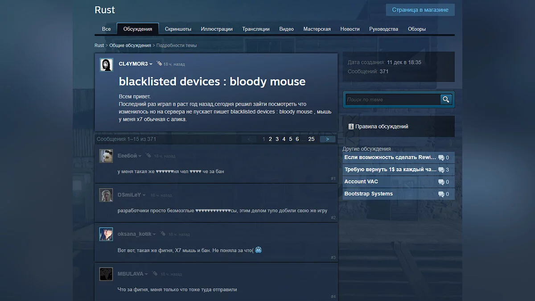Click the Rust page title
This screenshot has height=301, width=535.
coord(105,10)
